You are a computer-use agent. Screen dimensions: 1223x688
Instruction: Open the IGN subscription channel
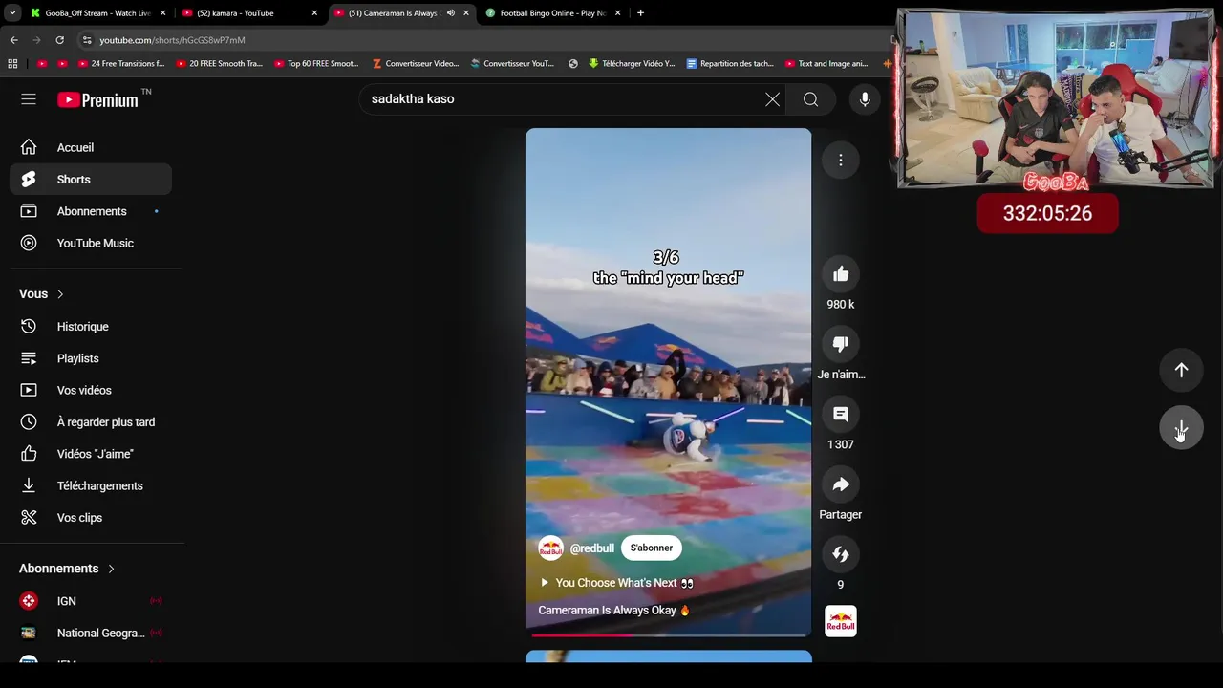91,601
